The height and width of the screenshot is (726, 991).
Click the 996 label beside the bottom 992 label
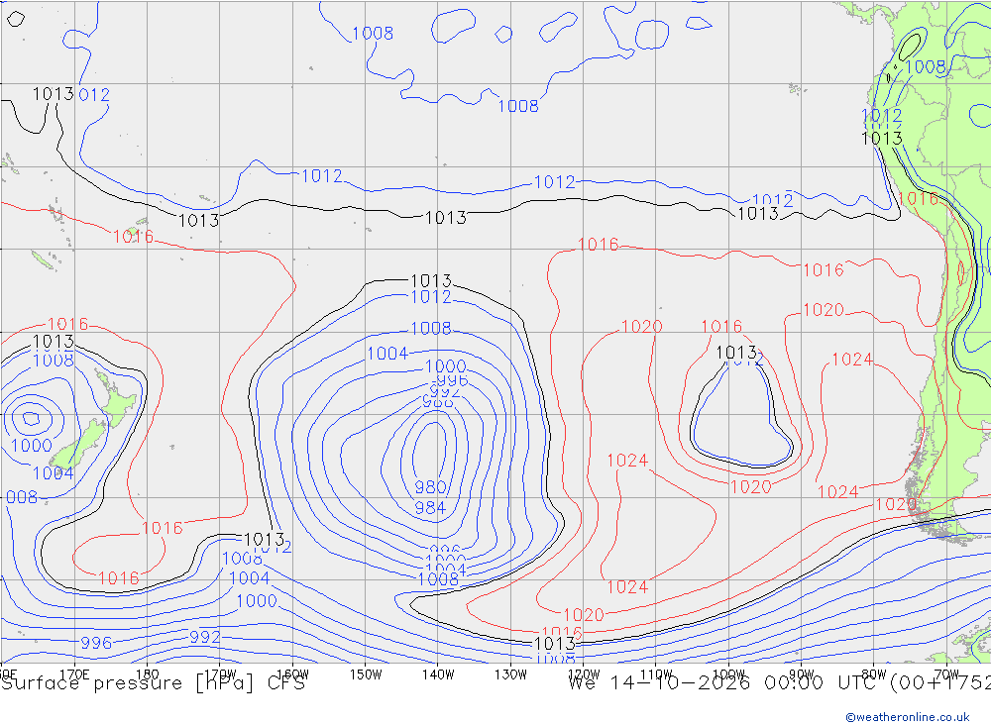click(x=96, y=643)
